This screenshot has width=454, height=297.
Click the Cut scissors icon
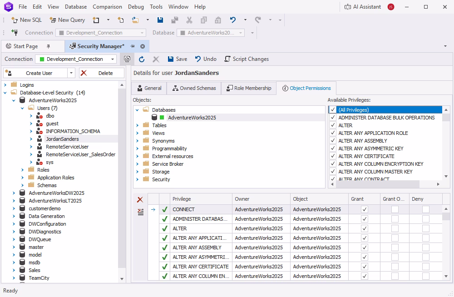189,20
